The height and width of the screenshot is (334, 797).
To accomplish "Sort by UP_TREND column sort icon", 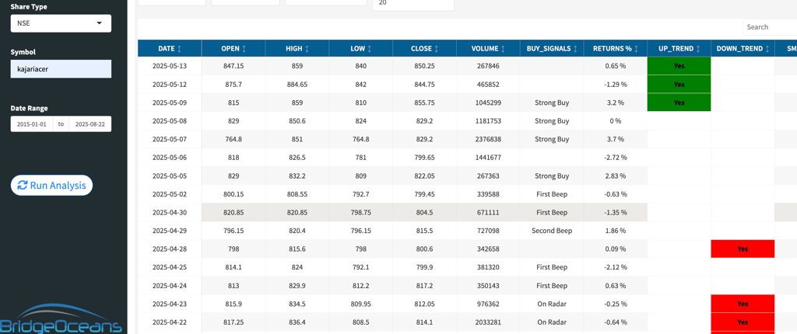I will pos(698,49).
